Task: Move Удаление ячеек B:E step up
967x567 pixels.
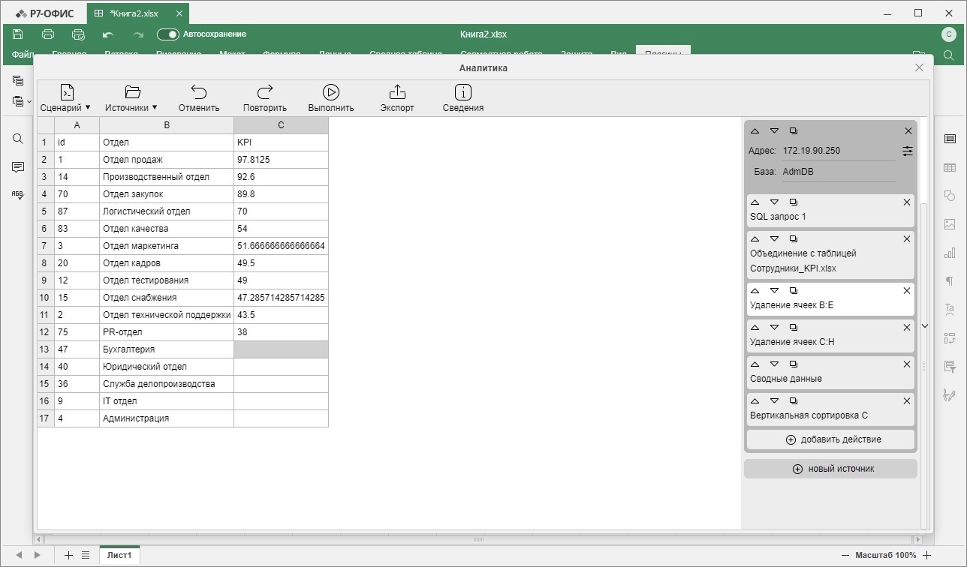Action: coord(755,291)
